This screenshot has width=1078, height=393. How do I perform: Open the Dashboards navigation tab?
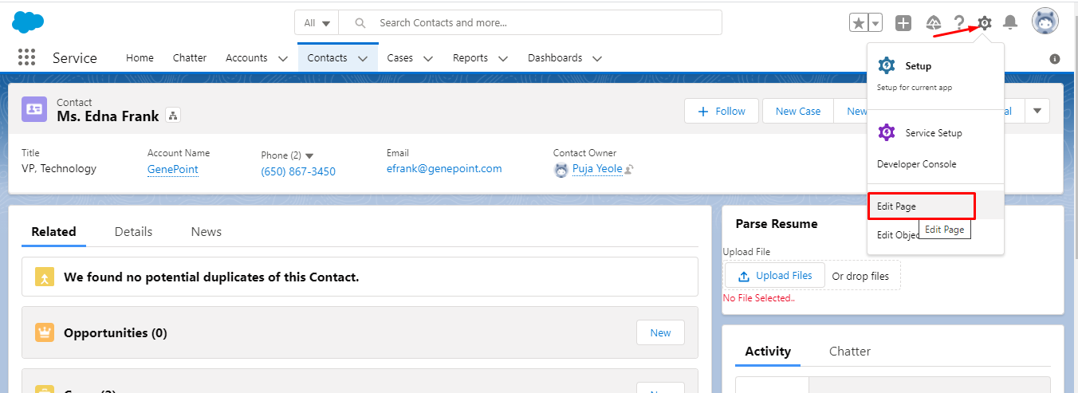(x=555, y=57)
